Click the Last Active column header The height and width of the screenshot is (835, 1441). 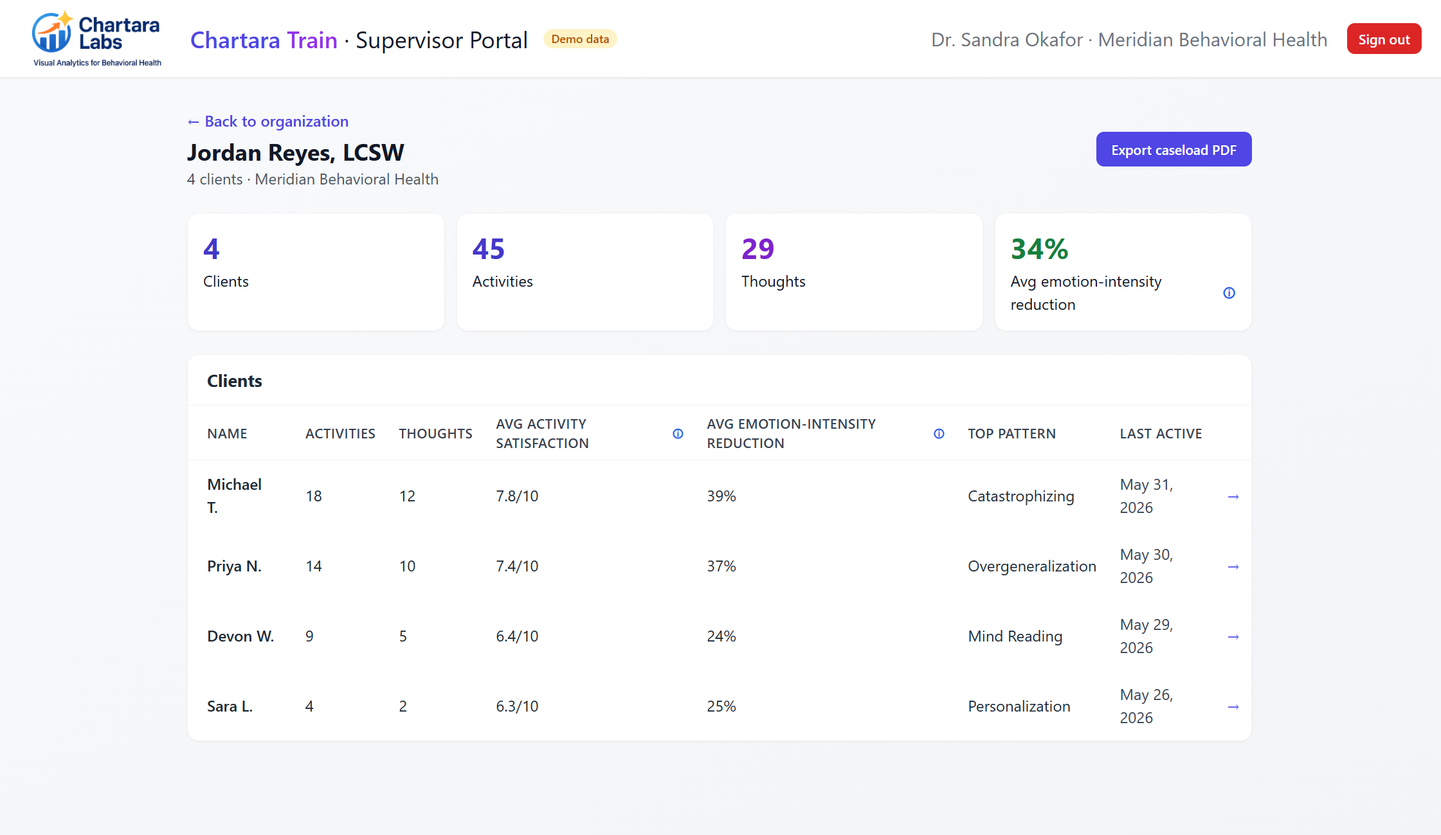[x=1161, y=434]
